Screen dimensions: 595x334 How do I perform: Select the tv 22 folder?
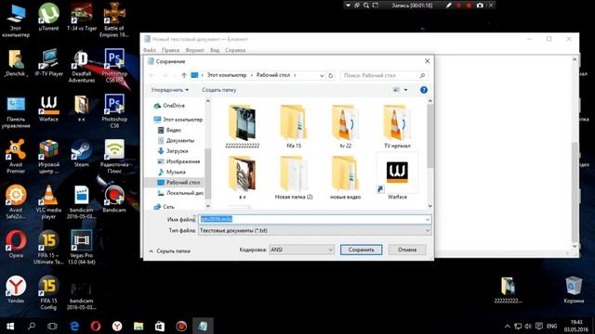click(x=345, y=127)
